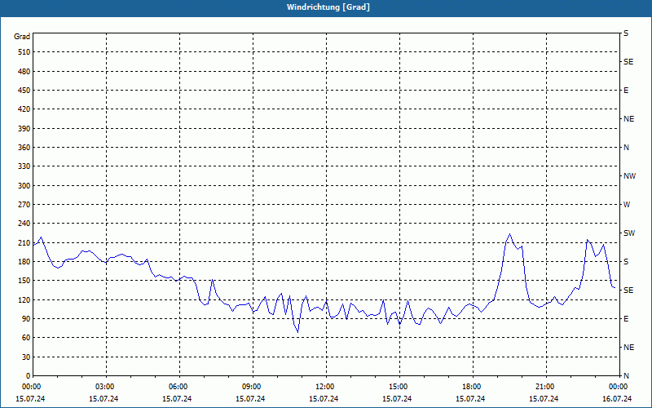Click the 15:00 time label
Image resolution: width=652 pixels, height=408 pixels.
(399, 387)
